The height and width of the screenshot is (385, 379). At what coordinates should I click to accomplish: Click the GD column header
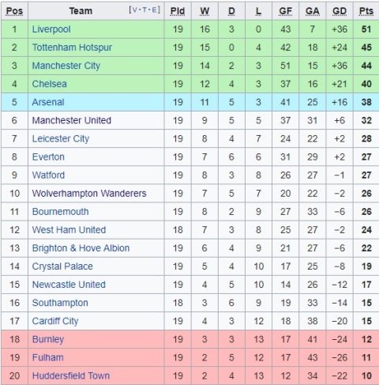pos(340,11)
